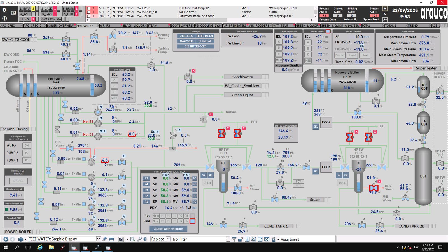This screenshot has height=252, width=448.
Task: Click the pump symbol at 2642 RPM
Action: click(x=98, y=112)
